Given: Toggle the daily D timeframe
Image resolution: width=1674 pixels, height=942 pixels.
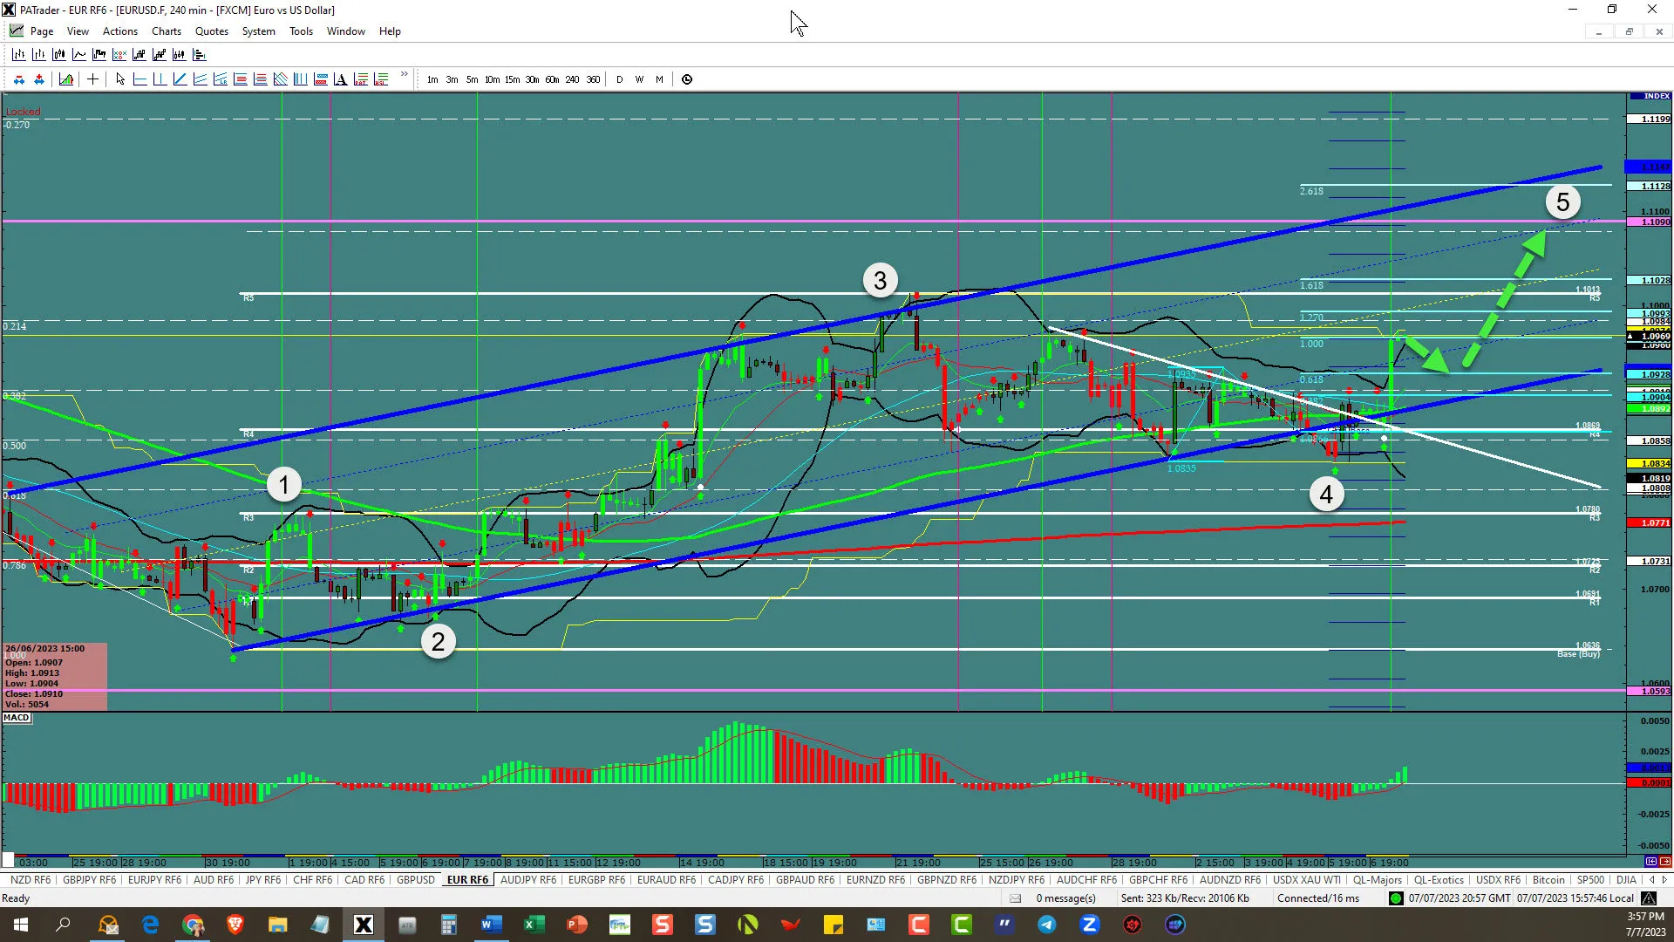Looking at the screenshot, I should 620,79.
